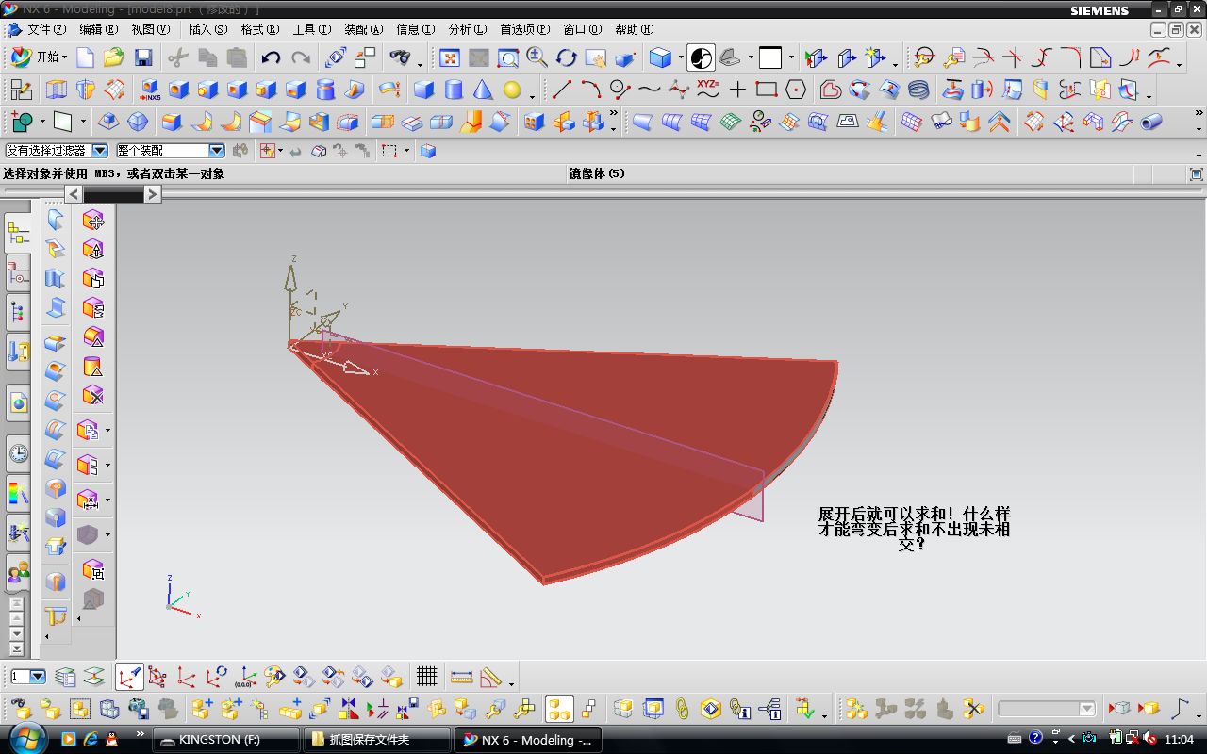The image size is (1207, 754).
Task: Save the part with the floppy disk icon
Action: click(x=143, y=57)
